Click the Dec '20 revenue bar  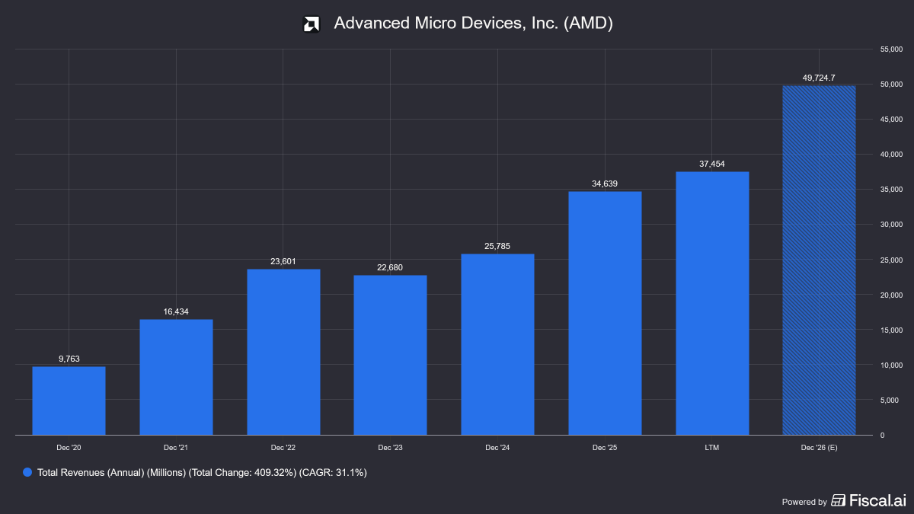tap(69, 401)
